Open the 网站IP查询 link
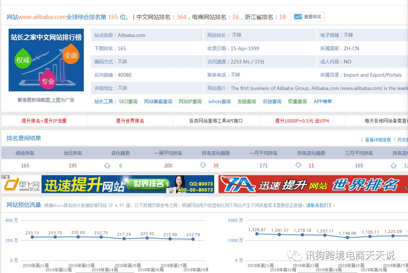The height and width of the screenshot is (273, 408). [190, 102]
